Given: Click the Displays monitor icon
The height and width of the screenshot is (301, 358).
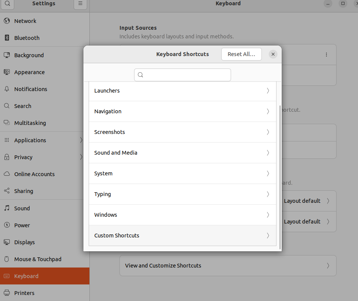Looking at the screenshot, I should point(7,242).
